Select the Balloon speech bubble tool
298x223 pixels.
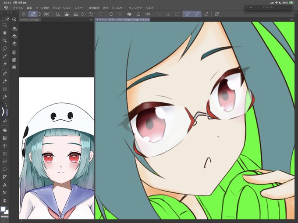tap(4, 169)
